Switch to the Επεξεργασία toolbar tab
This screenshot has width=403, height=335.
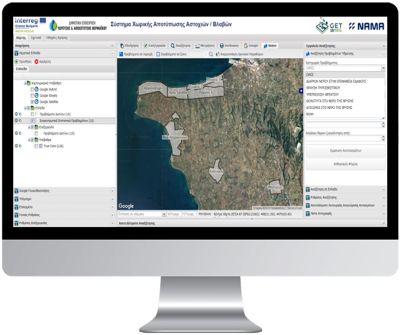(x=155, y=46)
